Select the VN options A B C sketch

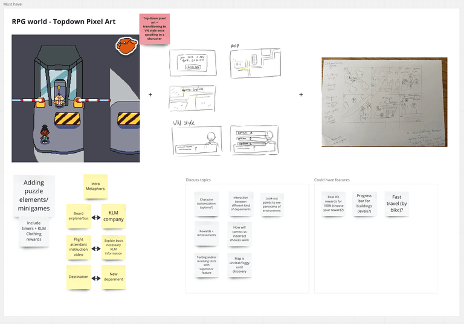click(254, 140)
